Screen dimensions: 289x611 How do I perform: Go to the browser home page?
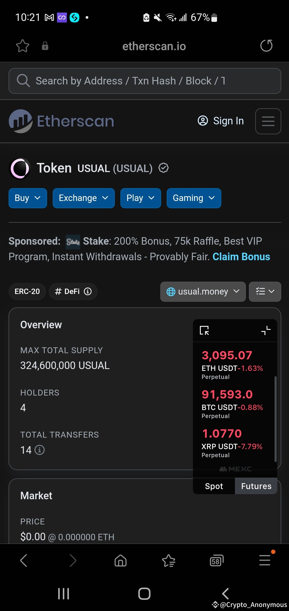click(x=120, y=561)
